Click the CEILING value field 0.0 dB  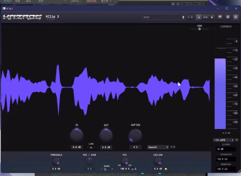point(158,169)
